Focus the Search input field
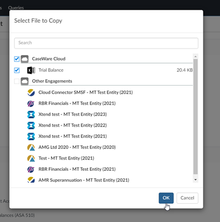 [x=106, y=43]
